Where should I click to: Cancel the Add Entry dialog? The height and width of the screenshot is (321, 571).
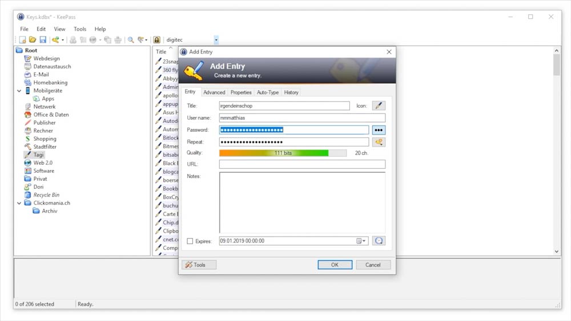373,265
